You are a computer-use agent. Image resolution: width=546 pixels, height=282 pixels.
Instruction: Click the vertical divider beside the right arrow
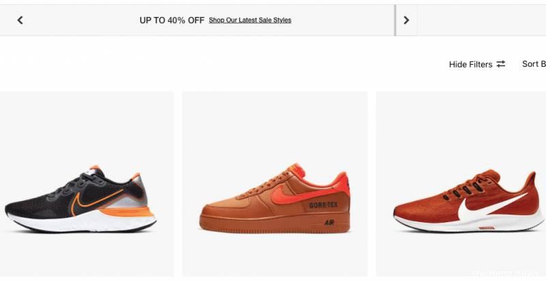[x=395, y=20]
